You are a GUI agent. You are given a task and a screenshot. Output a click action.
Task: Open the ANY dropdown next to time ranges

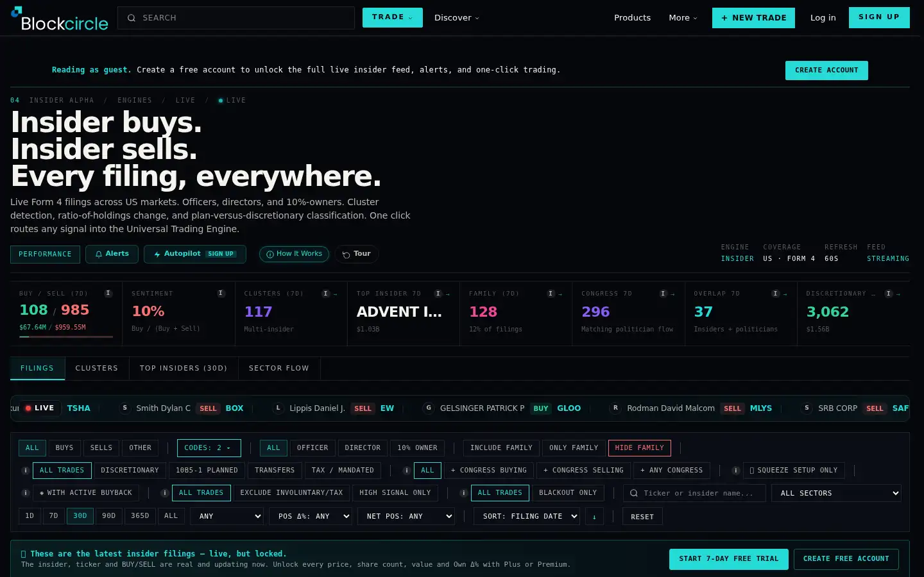tap(227, 516)
